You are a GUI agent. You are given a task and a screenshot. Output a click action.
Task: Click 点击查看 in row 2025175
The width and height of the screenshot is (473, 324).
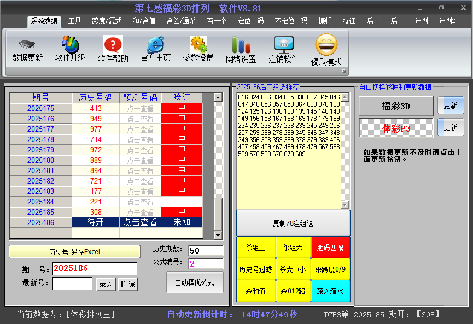coord(141,109)
